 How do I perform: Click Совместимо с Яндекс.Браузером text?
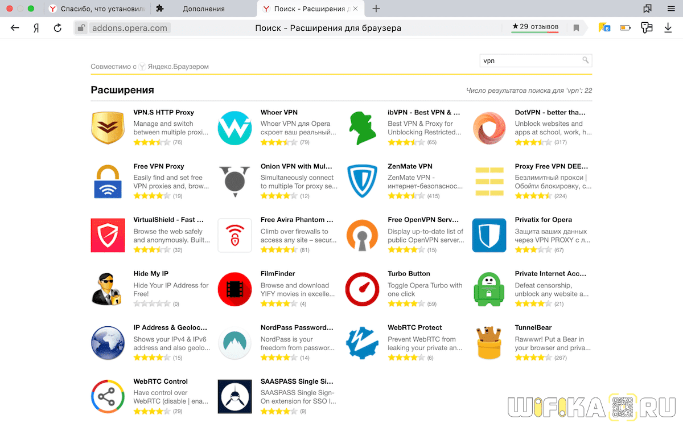[150, 67]
